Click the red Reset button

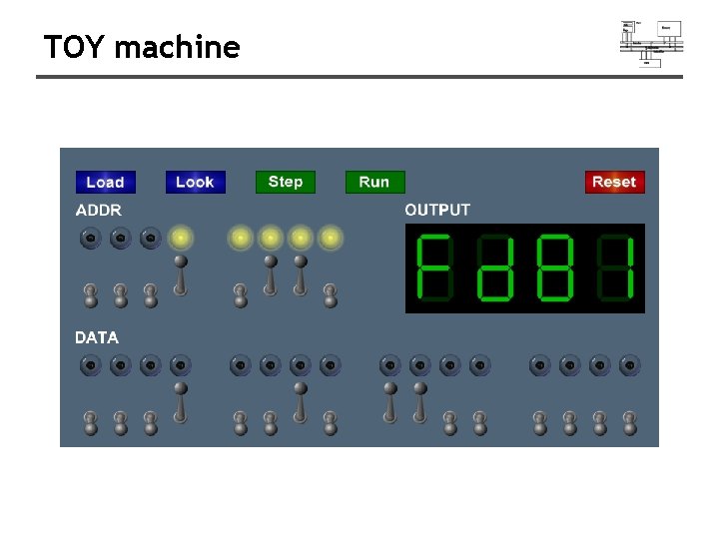[615, 182]
